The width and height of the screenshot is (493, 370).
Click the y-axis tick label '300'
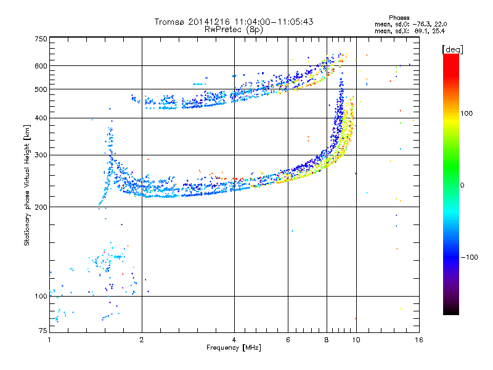41,155
